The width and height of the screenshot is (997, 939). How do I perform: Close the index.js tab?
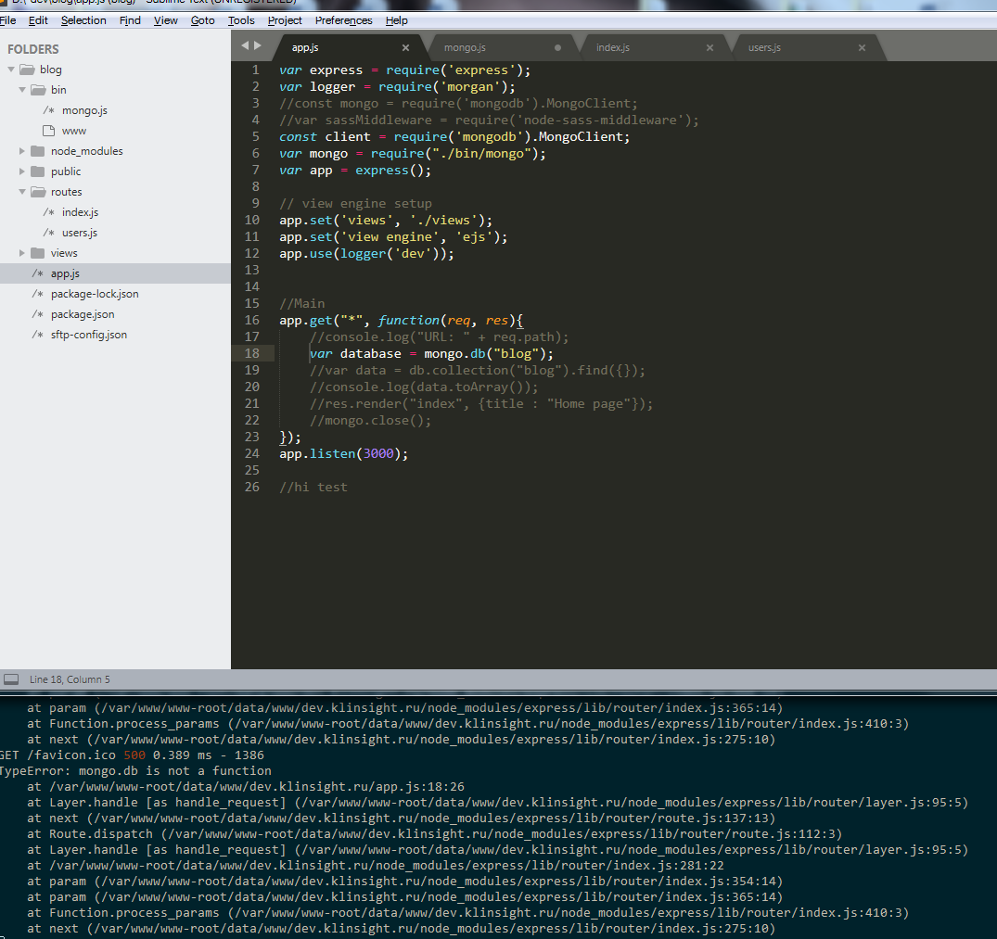[709, 47]
